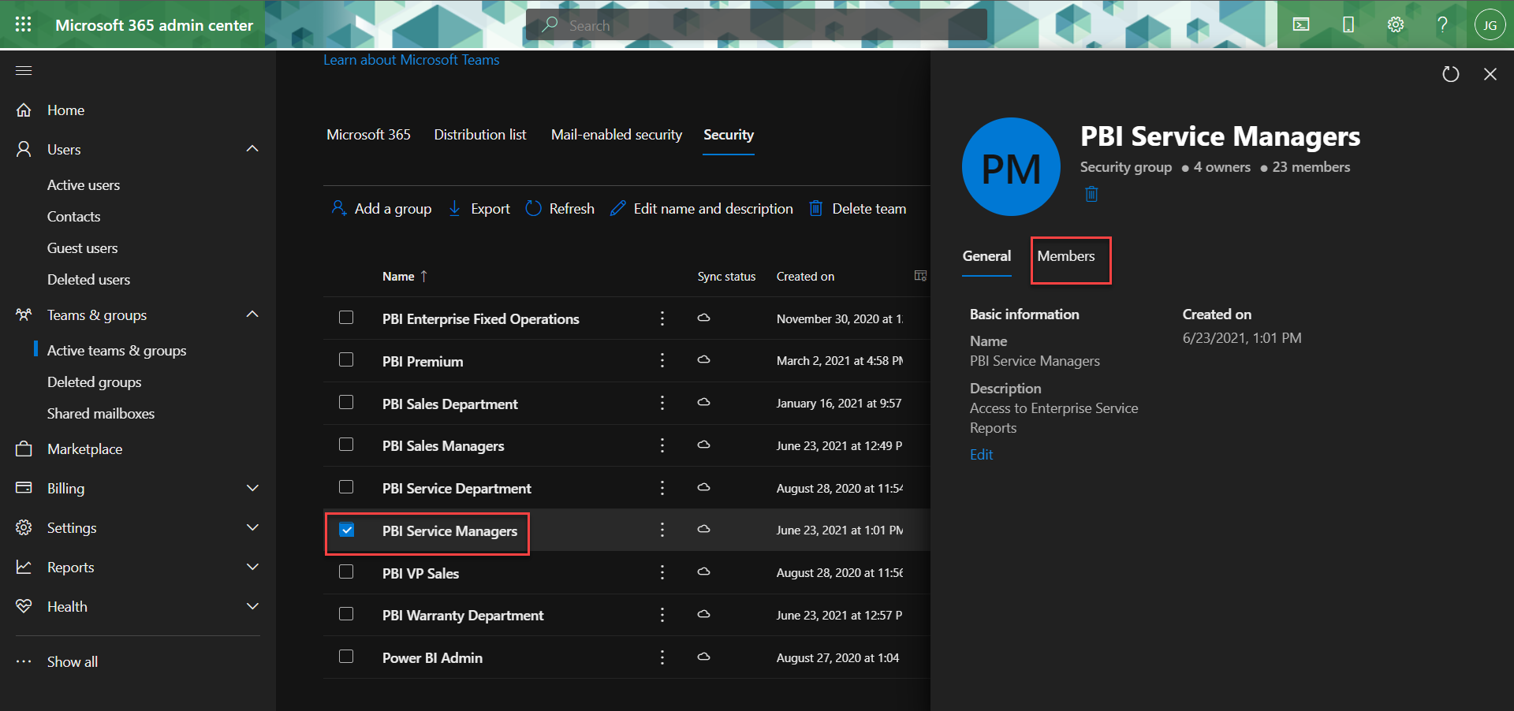Open more actions for PBI Warranty Department

tap(662, 615)
